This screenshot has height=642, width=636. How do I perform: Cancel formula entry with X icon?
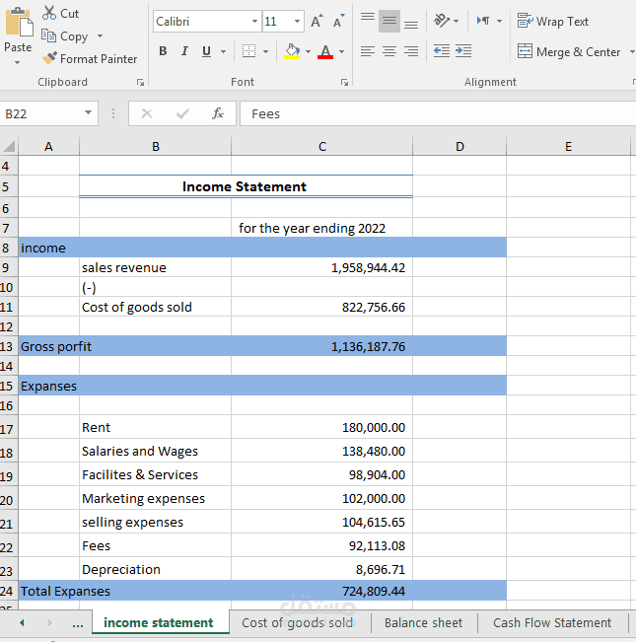pos(147,113)
